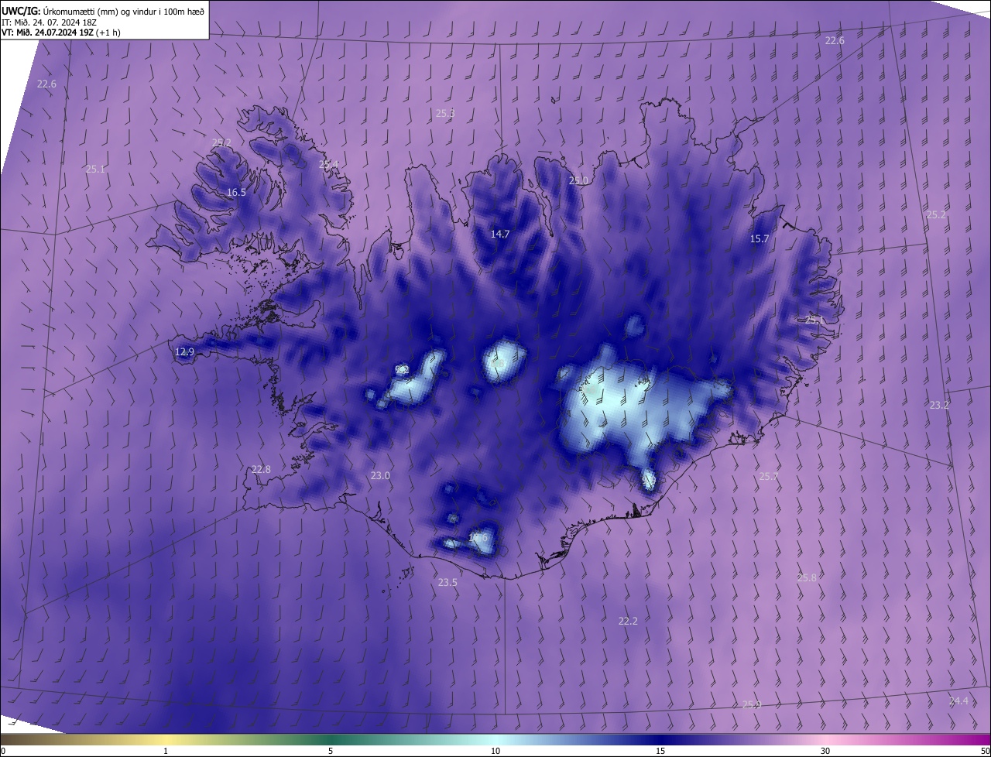Click the 25.7 value label on the map
This screenshot has height=757, width=991.
pos(768,476)
